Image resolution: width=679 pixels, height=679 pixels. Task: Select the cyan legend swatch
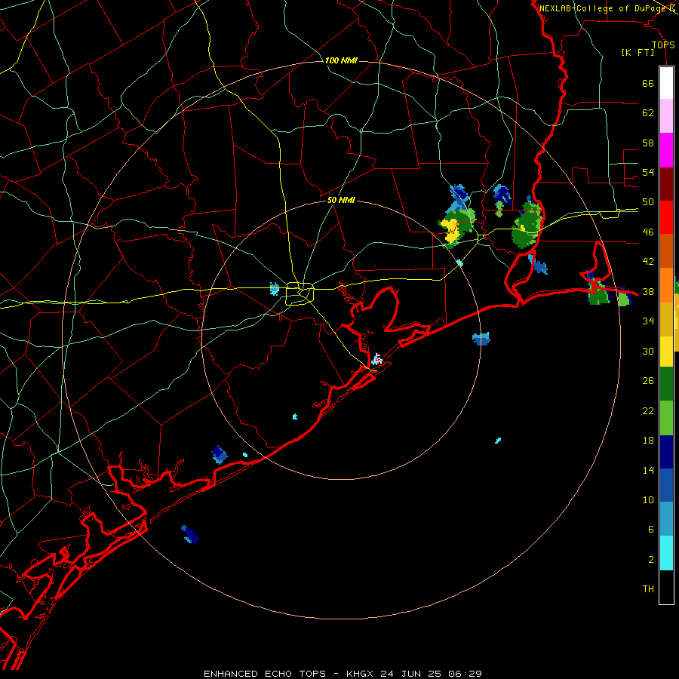point(666,553)
